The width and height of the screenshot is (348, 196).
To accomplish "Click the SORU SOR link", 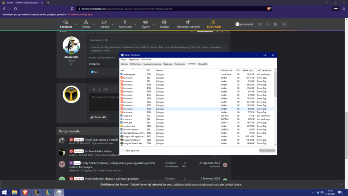I will (x=213, y=24).
